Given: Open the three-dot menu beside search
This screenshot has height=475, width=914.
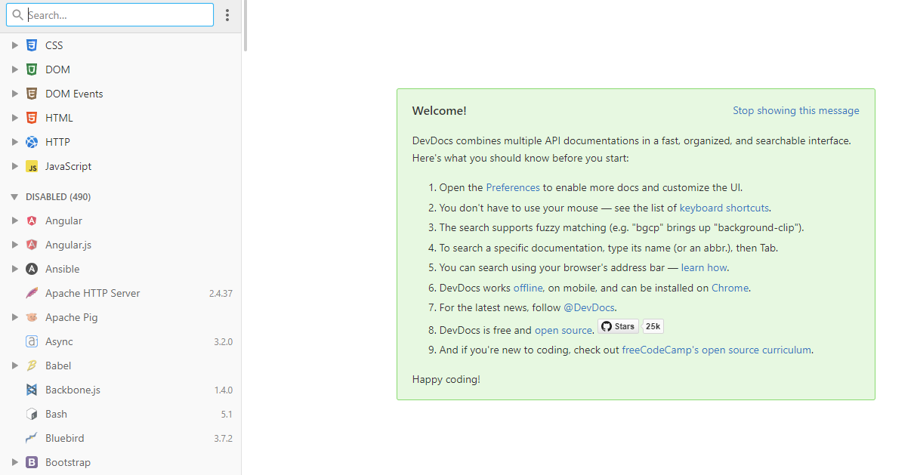Looking at the screenshot, I should [227, 15].
